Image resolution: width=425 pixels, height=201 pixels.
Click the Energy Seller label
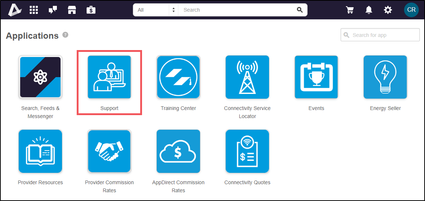385,109
